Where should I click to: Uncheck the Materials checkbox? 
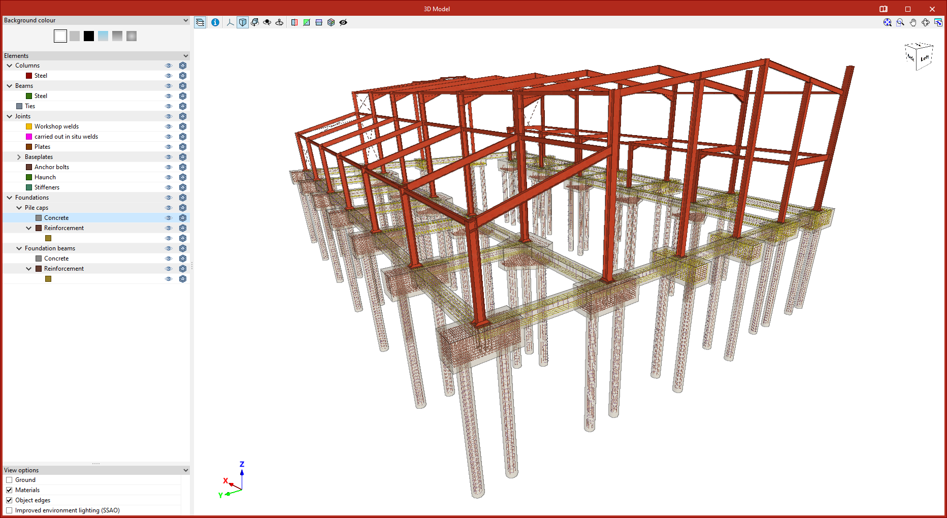pos(9,490)
